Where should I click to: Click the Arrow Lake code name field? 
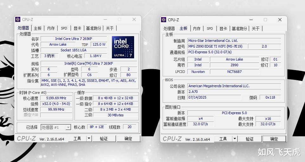pyautogui.click(x=58, y=44)
